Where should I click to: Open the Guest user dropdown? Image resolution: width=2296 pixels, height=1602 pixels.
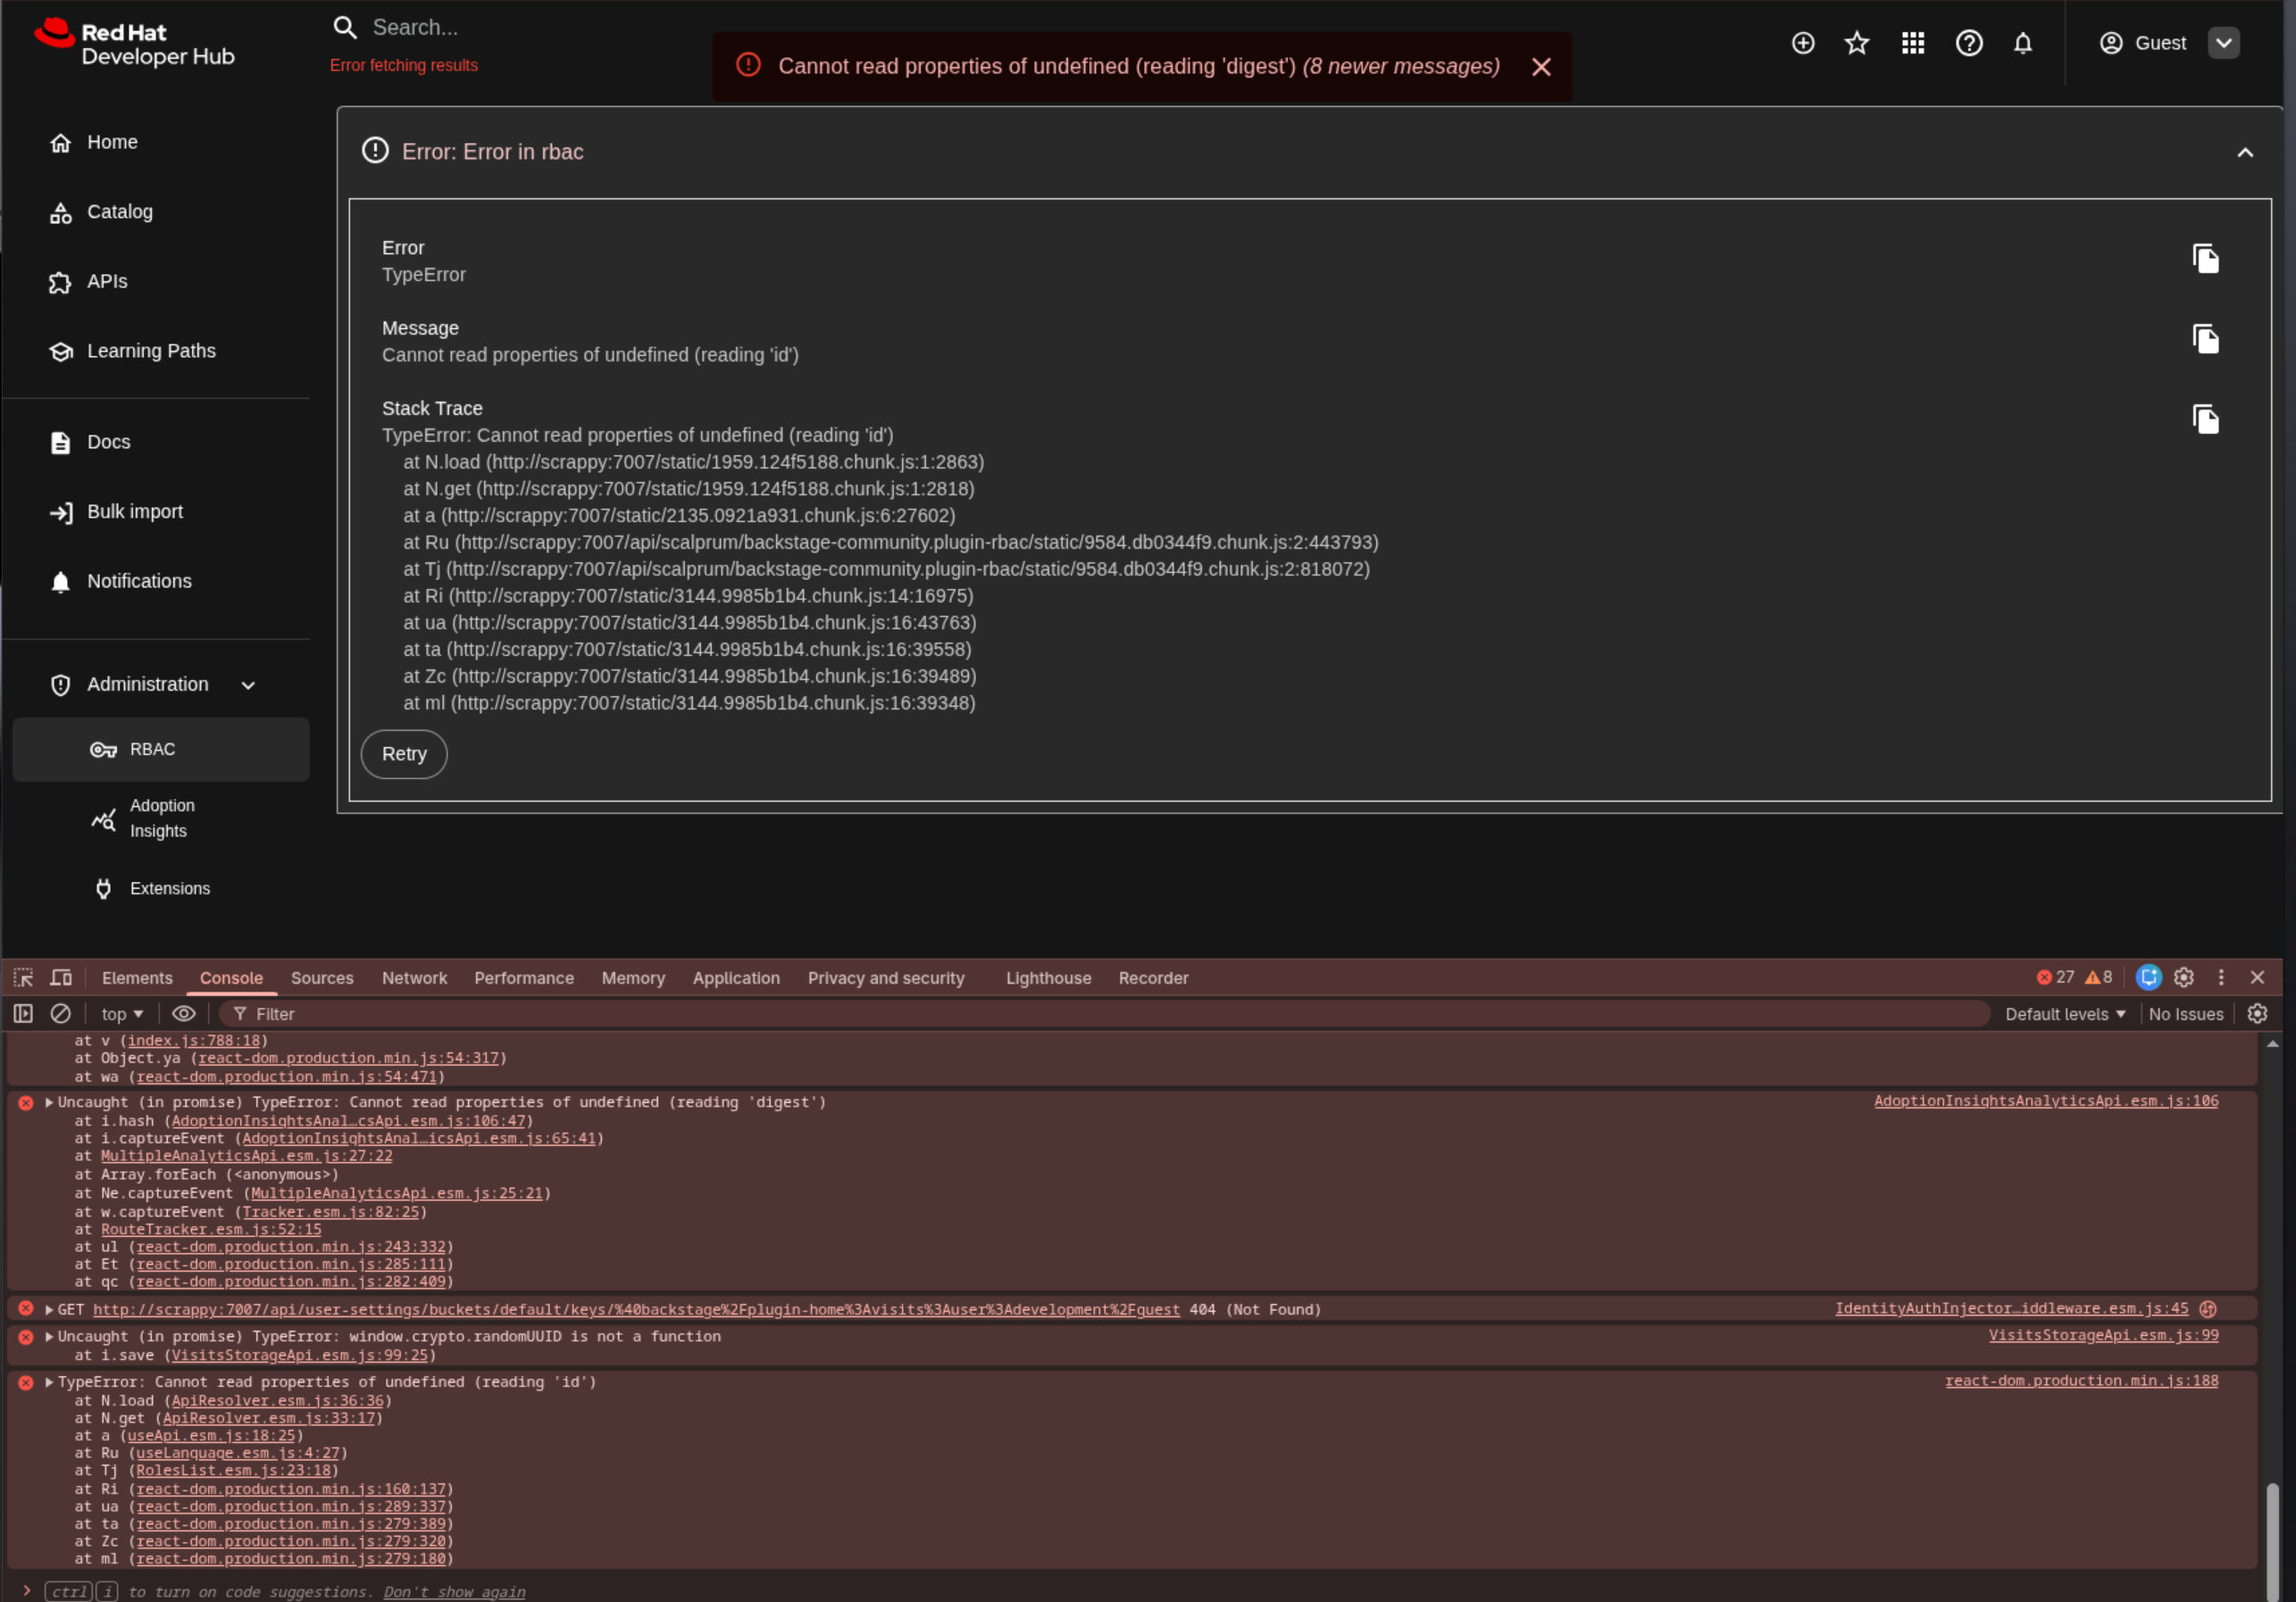click(2223, 43)
